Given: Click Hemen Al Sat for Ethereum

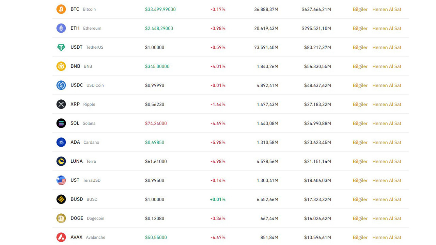Looking at the screenshot, I should coord(387,29).
